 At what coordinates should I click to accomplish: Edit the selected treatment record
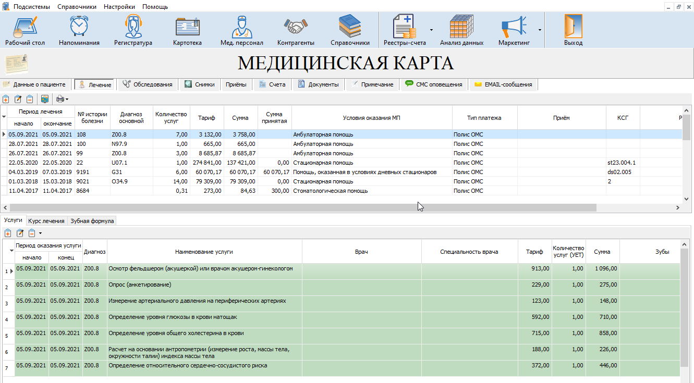pyautogui.click(x=18, y=99)
